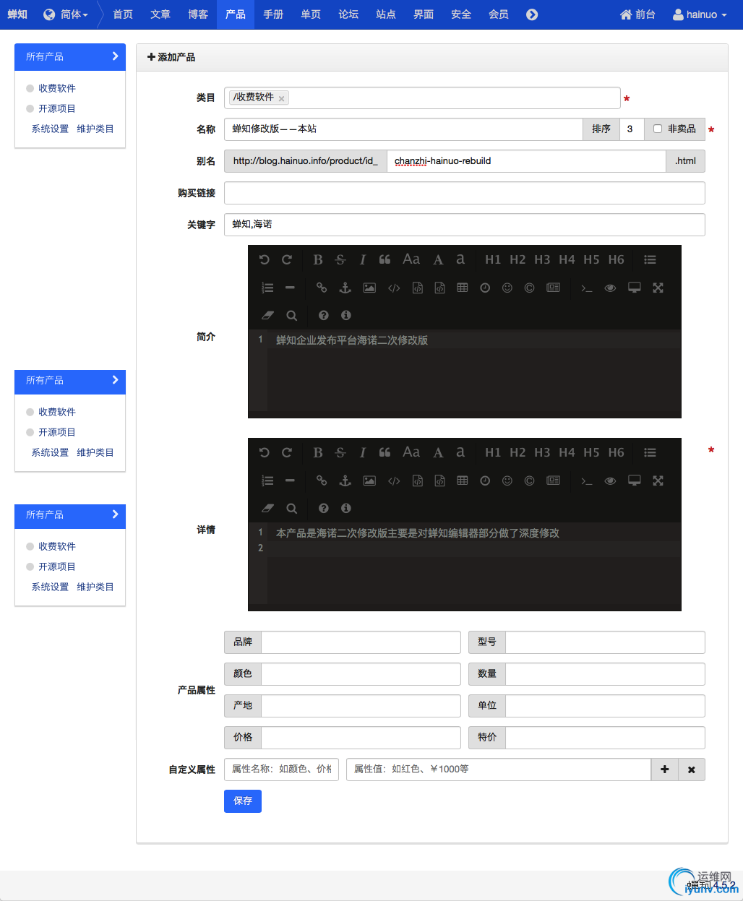The height and width of the screenshot is (901, 743).
Task: Add custom attribute with plus button
Action: (x=665, y=769)
